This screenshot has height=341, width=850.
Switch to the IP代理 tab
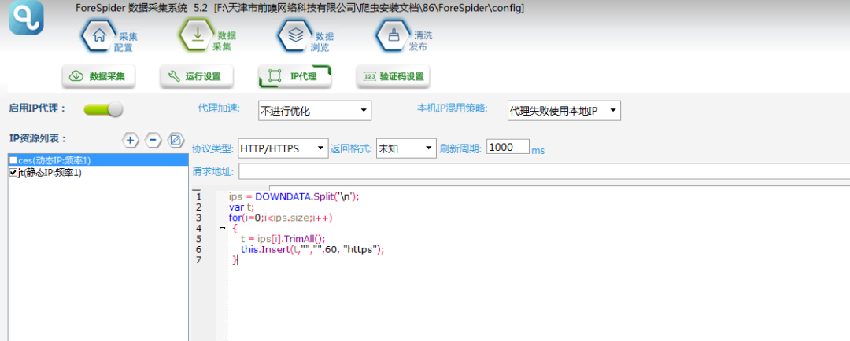[x=295, y=77]
